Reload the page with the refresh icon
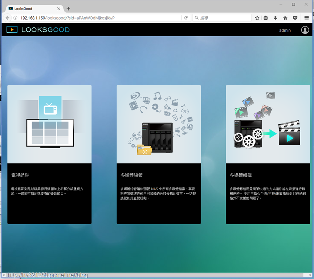314x279 pixels. point(186,18)
